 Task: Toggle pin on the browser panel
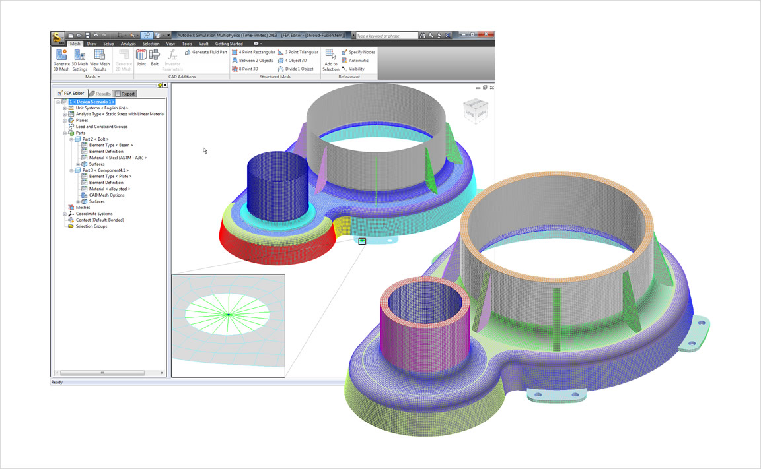point(161,85)
